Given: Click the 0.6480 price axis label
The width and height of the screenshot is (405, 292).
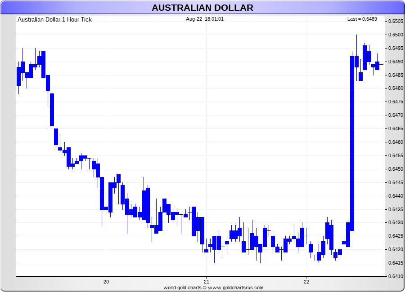Looking at the screenshot, I should point(396,88).
